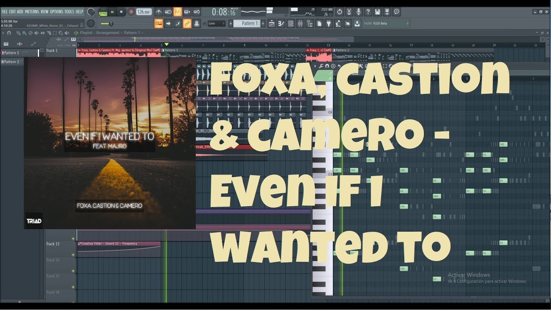
Task: Open the ADD menu
Action: point(20,12)
